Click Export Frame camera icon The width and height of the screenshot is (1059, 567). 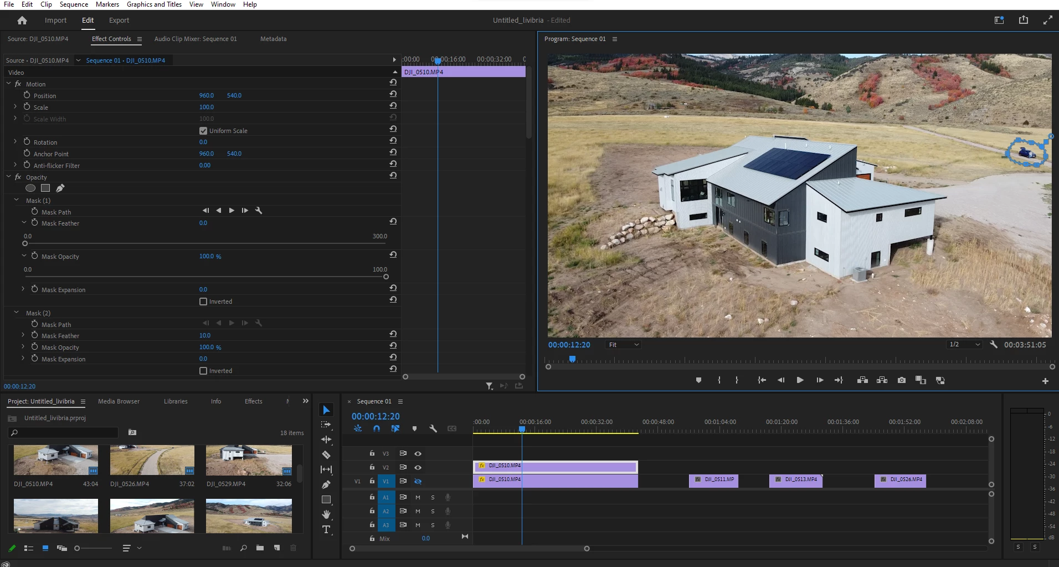click(902, 380)
